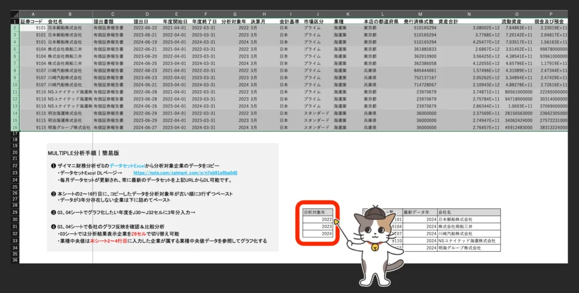Select column header M

(420, 14)
